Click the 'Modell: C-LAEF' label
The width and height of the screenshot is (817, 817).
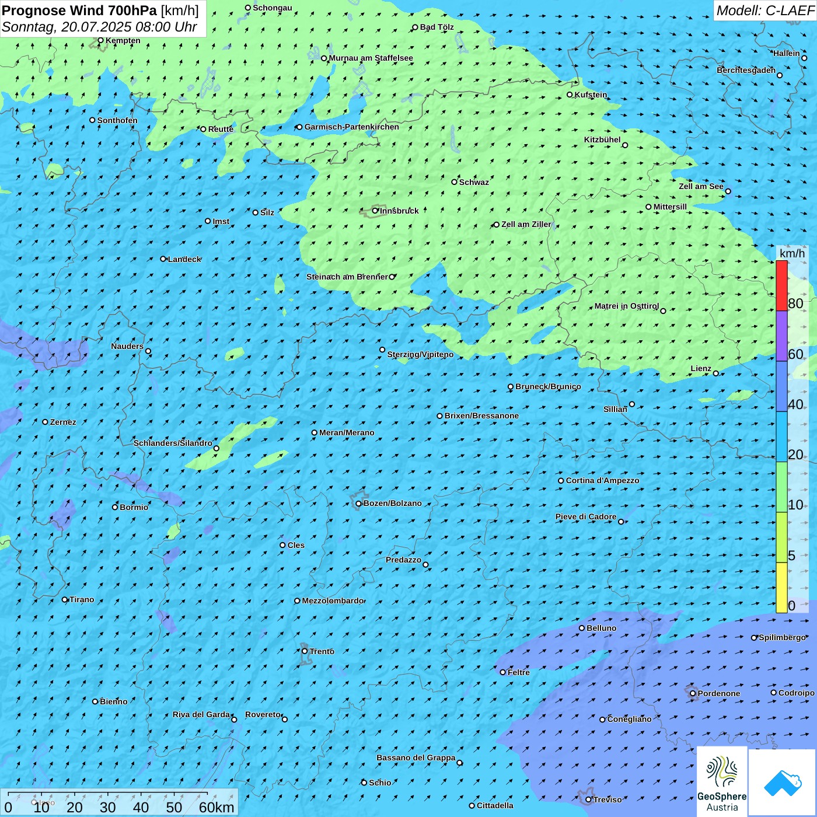765,11
